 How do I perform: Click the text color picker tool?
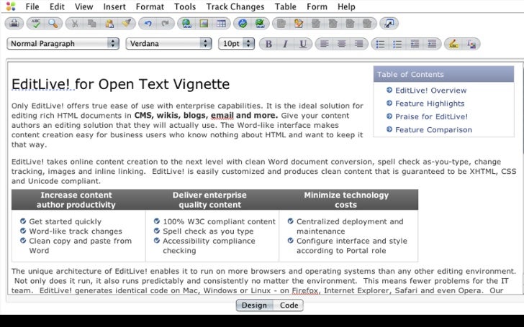pos(471,44)
